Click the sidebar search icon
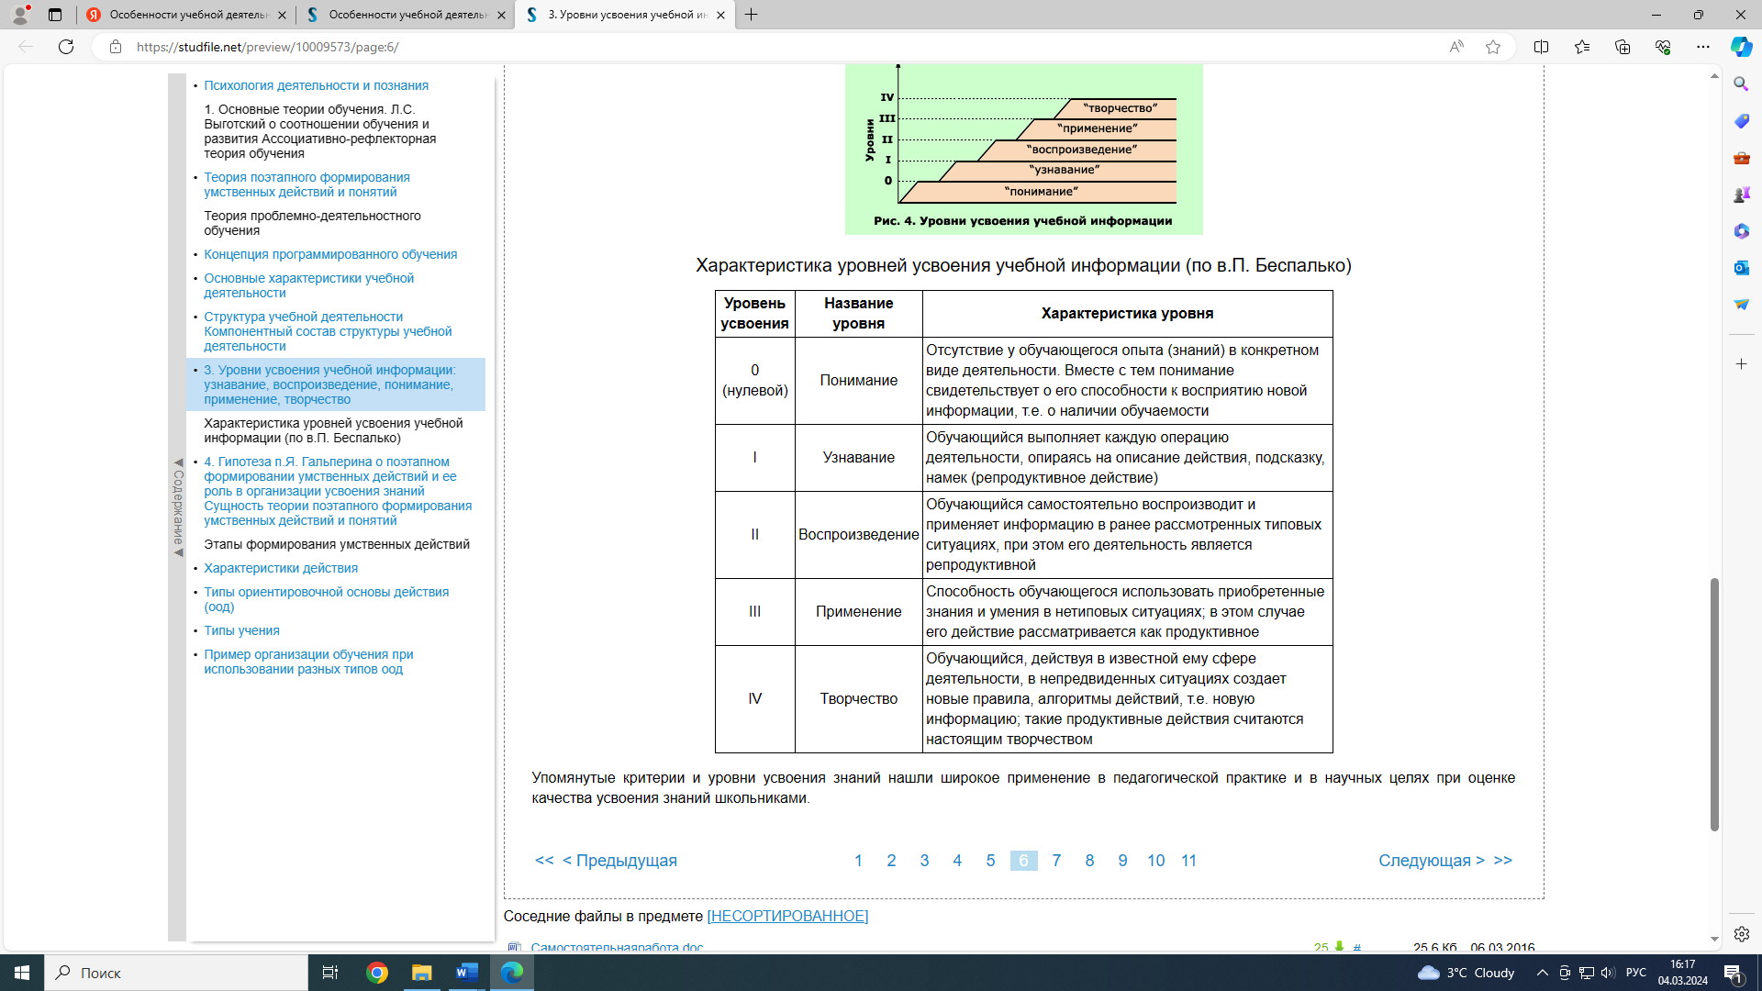This screenshot has width=1762, height=991. point(1741,84)
